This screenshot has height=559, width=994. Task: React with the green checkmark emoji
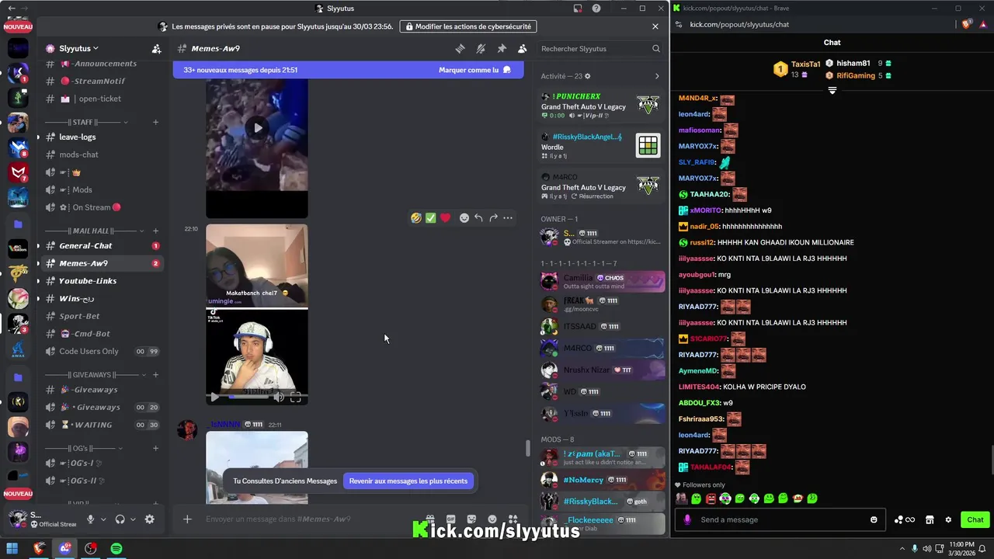[430, 218]
